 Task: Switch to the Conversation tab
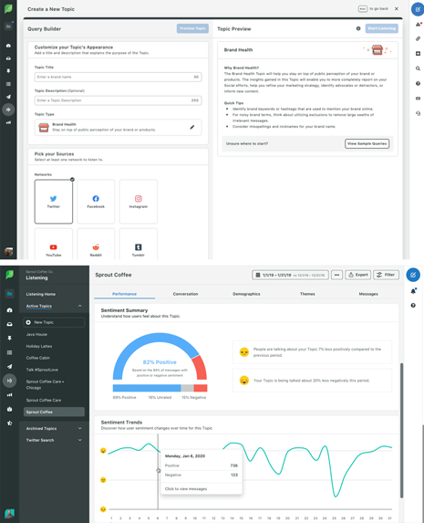coord(185,294)
